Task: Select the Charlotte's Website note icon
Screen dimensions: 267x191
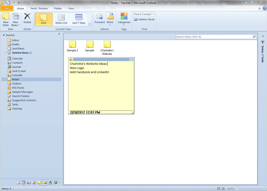Action: [107, 48]
